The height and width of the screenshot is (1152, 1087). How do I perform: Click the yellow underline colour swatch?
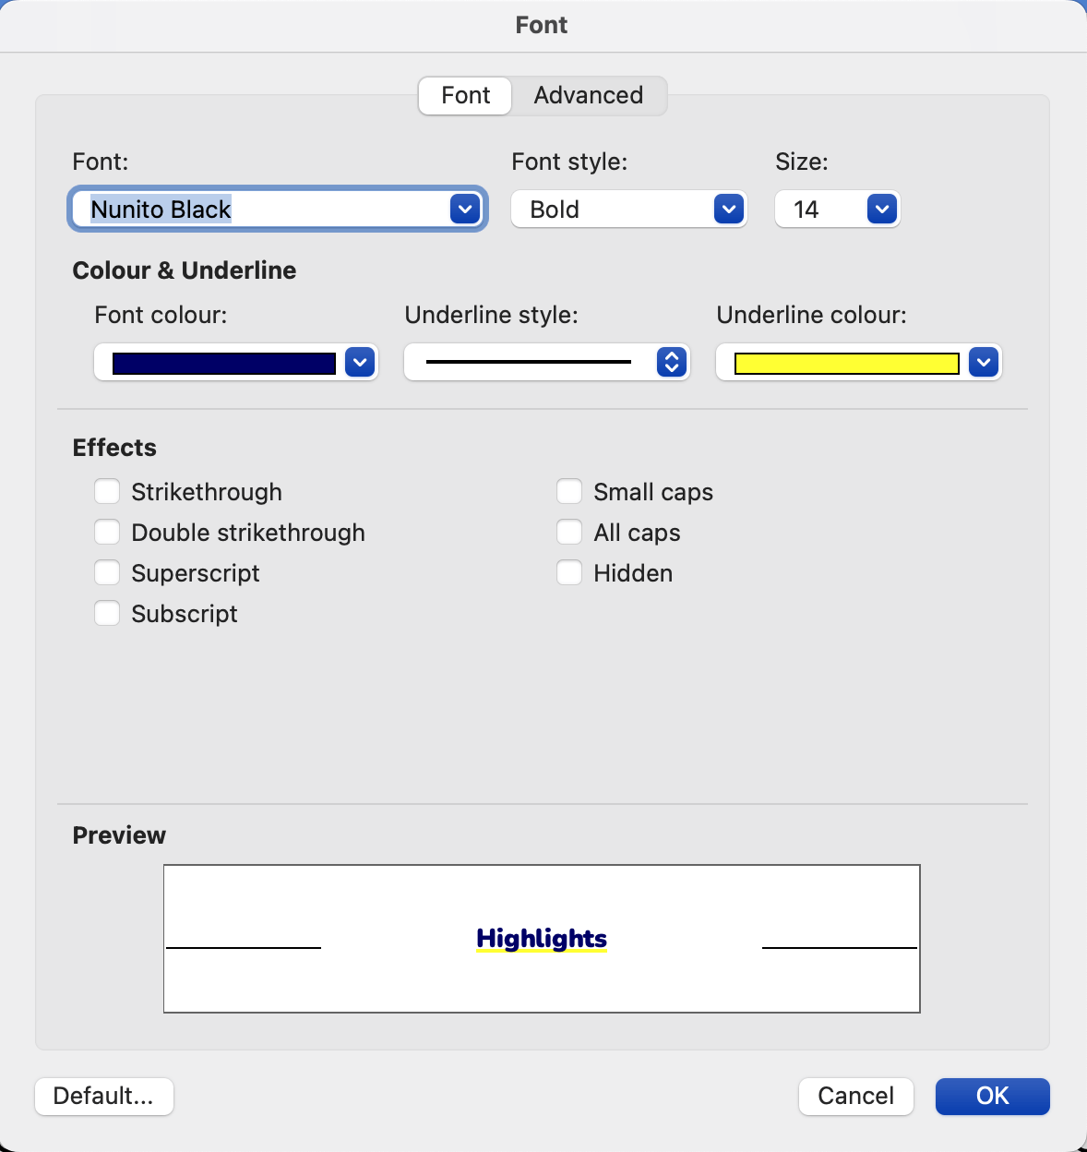click(847, 364)
